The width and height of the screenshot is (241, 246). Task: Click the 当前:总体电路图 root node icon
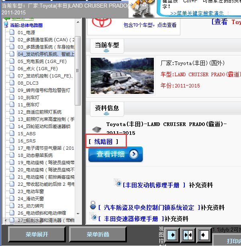(x=6, y=25)
